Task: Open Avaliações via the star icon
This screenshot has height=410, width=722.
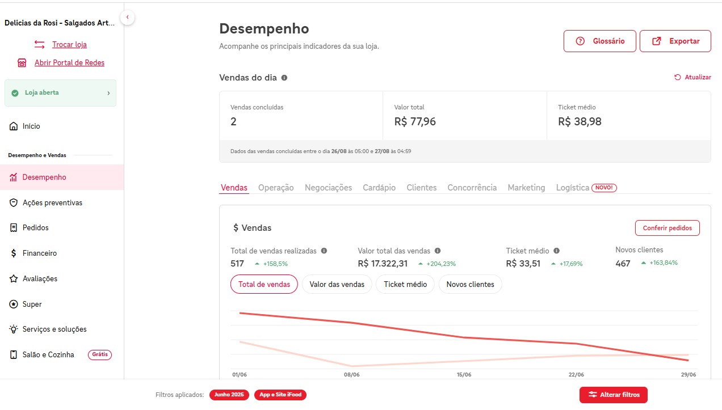Action: pos(14,279)
